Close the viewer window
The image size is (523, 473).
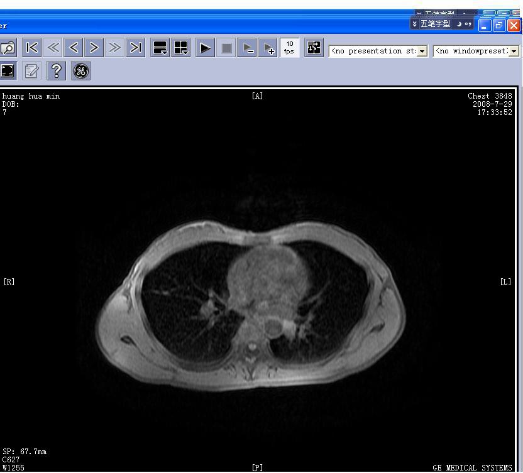coord(514,25)
